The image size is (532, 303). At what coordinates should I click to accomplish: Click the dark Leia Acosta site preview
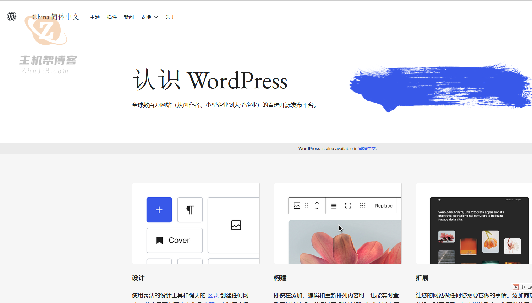[479, 231]
